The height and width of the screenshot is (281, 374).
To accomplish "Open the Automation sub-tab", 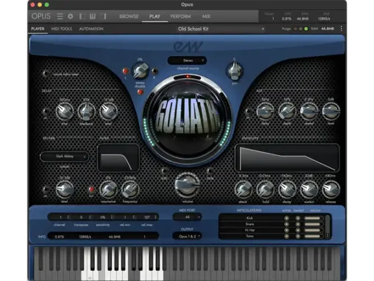I will (91, 29).
